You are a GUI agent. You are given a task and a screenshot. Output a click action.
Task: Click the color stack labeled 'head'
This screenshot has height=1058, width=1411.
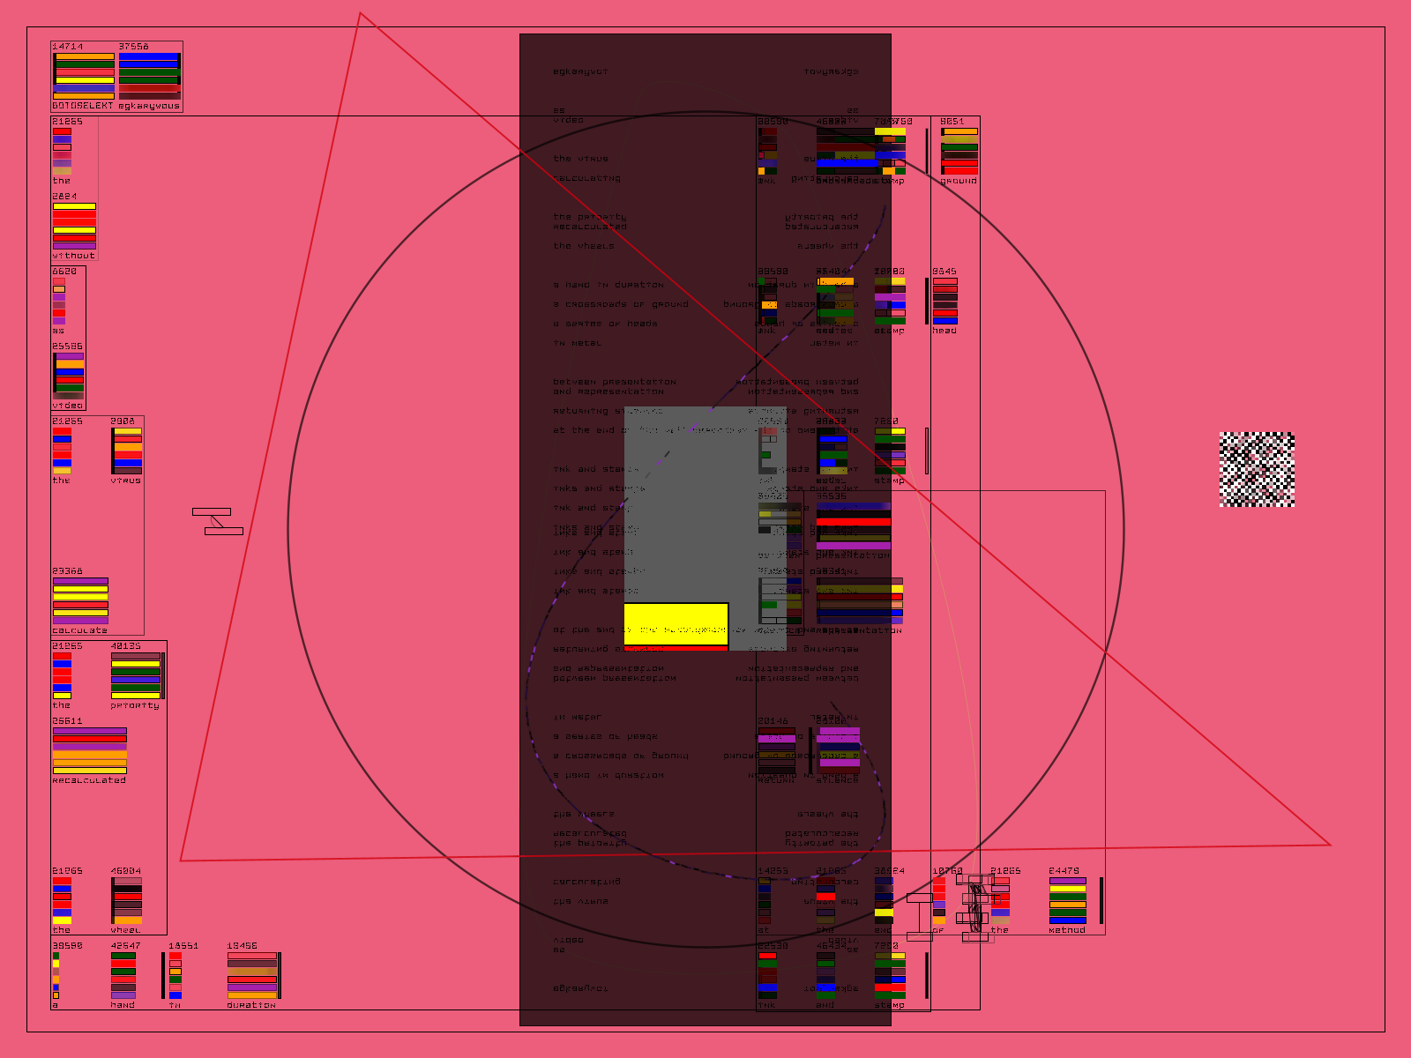click(x=945, y=301)
